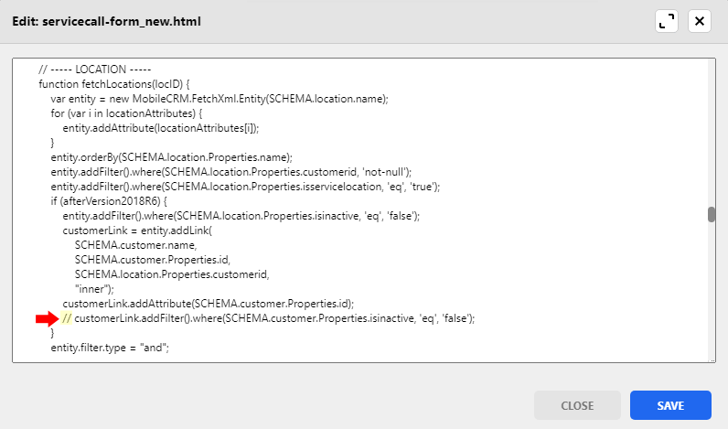Click the fullscreen expand icon
This screenshot has height=429, width=728.
click(x=667, y=21)
